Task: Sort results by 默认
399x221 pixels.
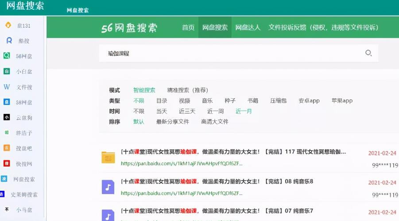Action: tap(139, 122)
